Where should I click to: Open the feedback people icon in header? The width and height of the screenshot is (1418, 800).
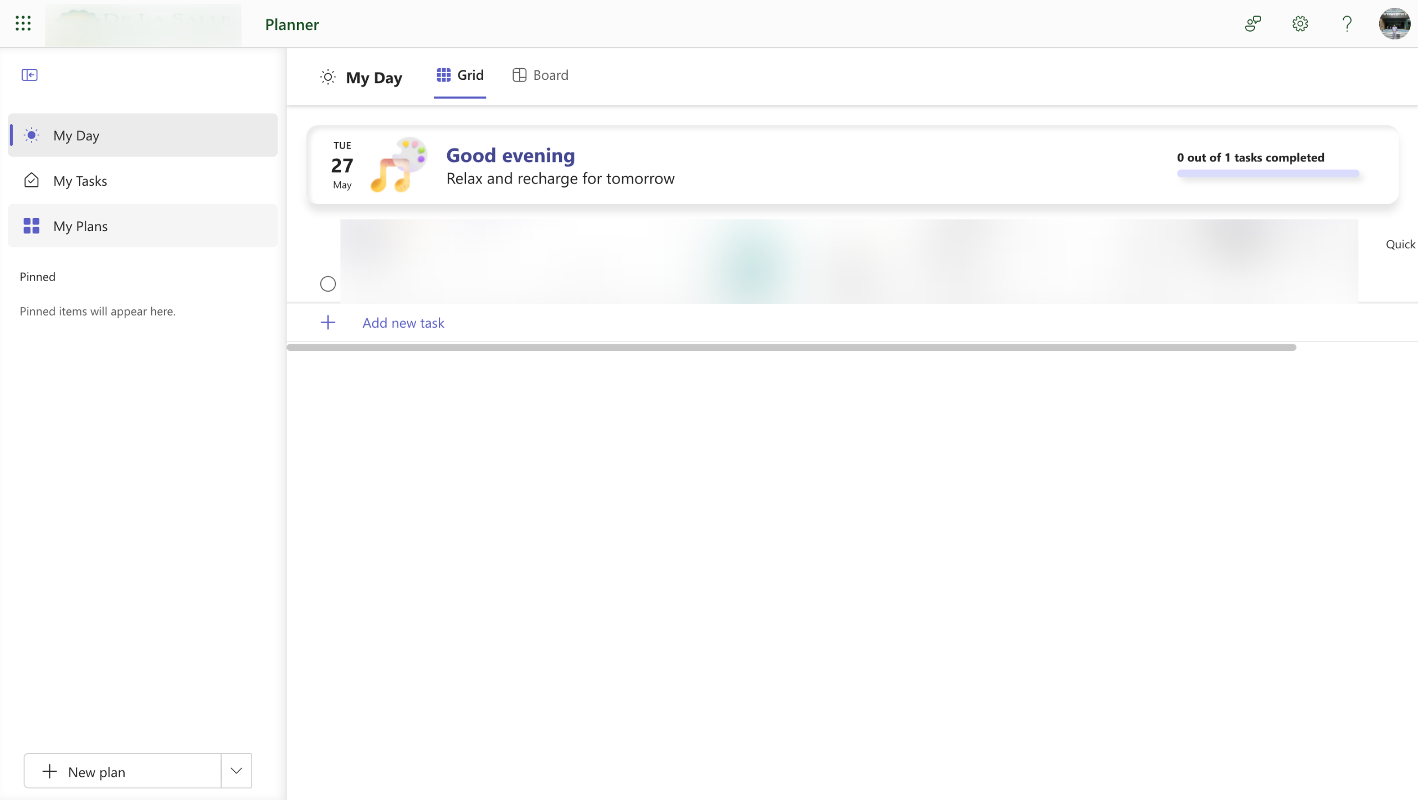(x=1253, y=24)
